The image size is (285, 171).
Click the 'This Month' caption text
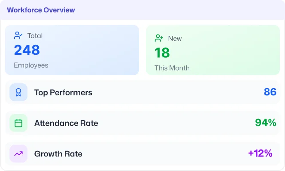tap(172, 68)
